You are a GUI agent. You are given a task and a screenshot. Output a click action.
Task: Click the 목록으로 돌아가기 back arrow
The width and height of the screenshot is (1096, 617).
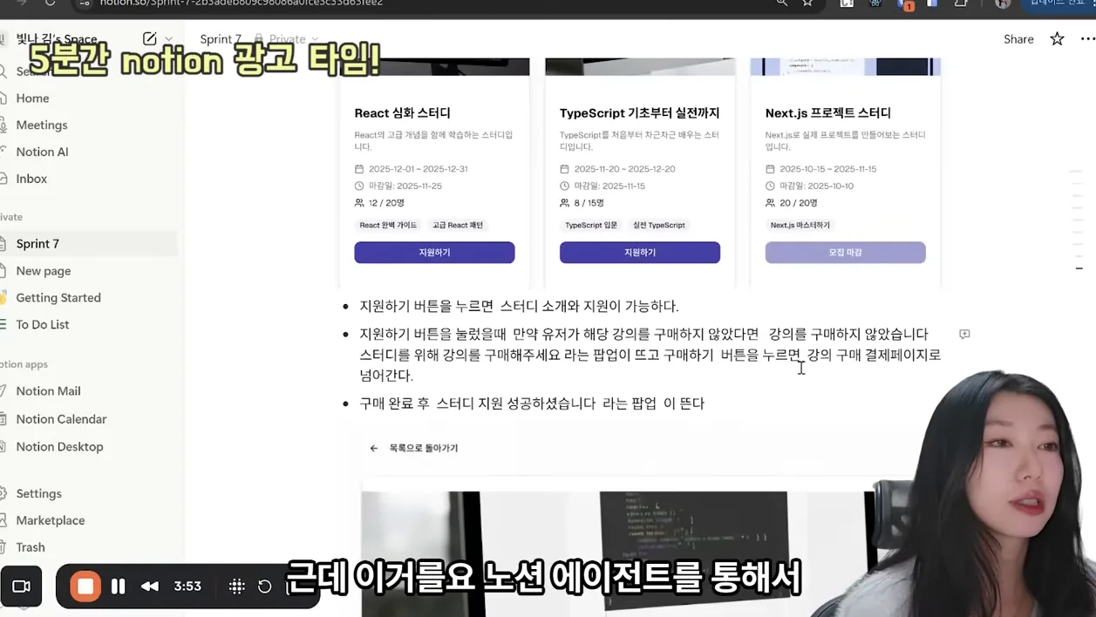374,448
